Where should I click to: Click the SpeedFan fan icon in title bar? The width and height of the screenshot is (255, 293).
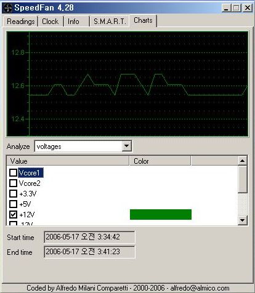(x=8, y=8)
